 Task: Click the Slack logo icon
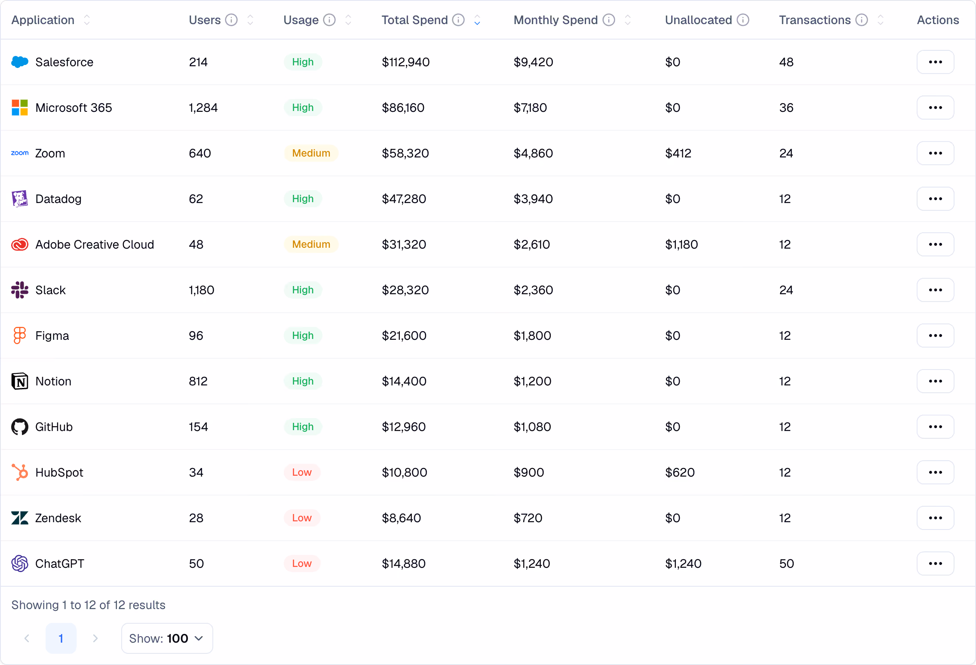[20, 290]
